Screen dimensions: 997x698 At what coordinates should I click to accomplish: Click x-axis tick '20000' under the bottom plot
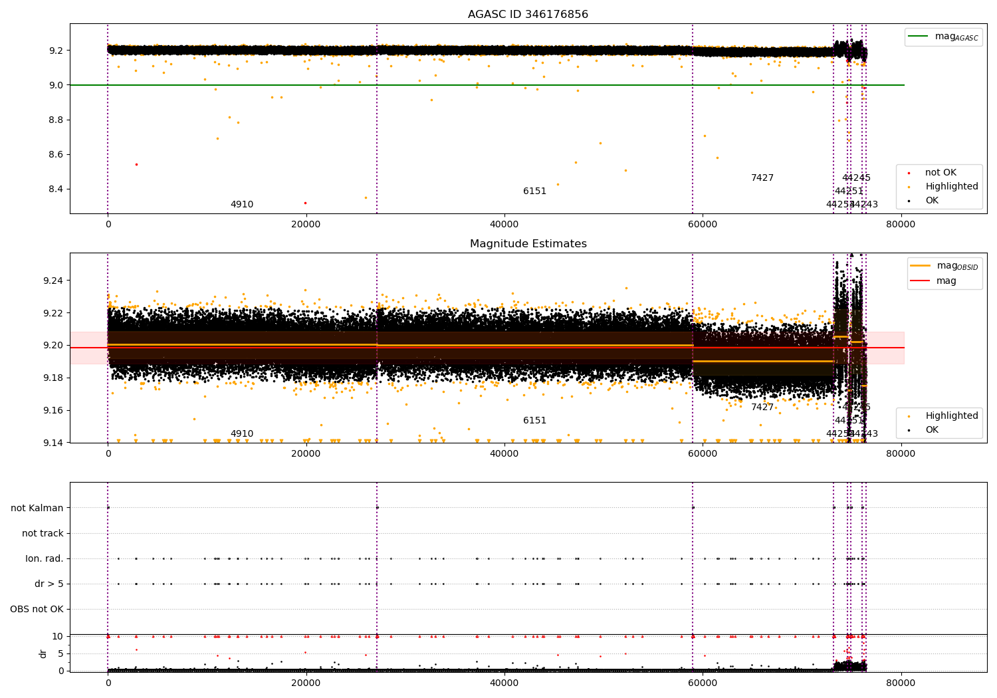click(x=306, y=683)
